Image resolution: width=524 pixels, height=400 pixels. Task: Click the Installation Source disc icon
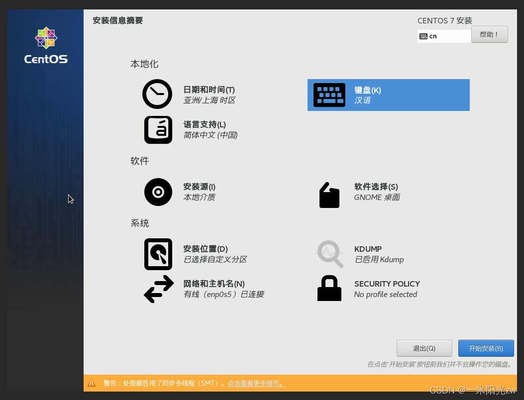pos(158,192)
